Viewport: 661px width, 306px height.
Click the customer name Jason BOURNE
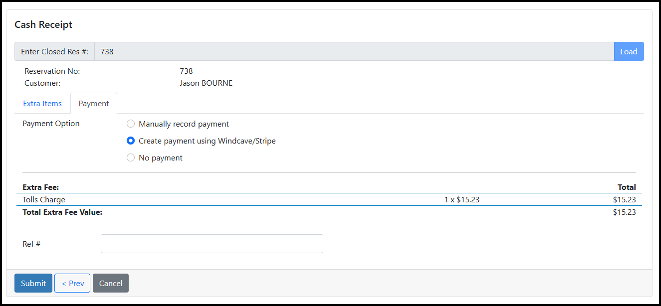pyautogui.click(x=206, y=83)
